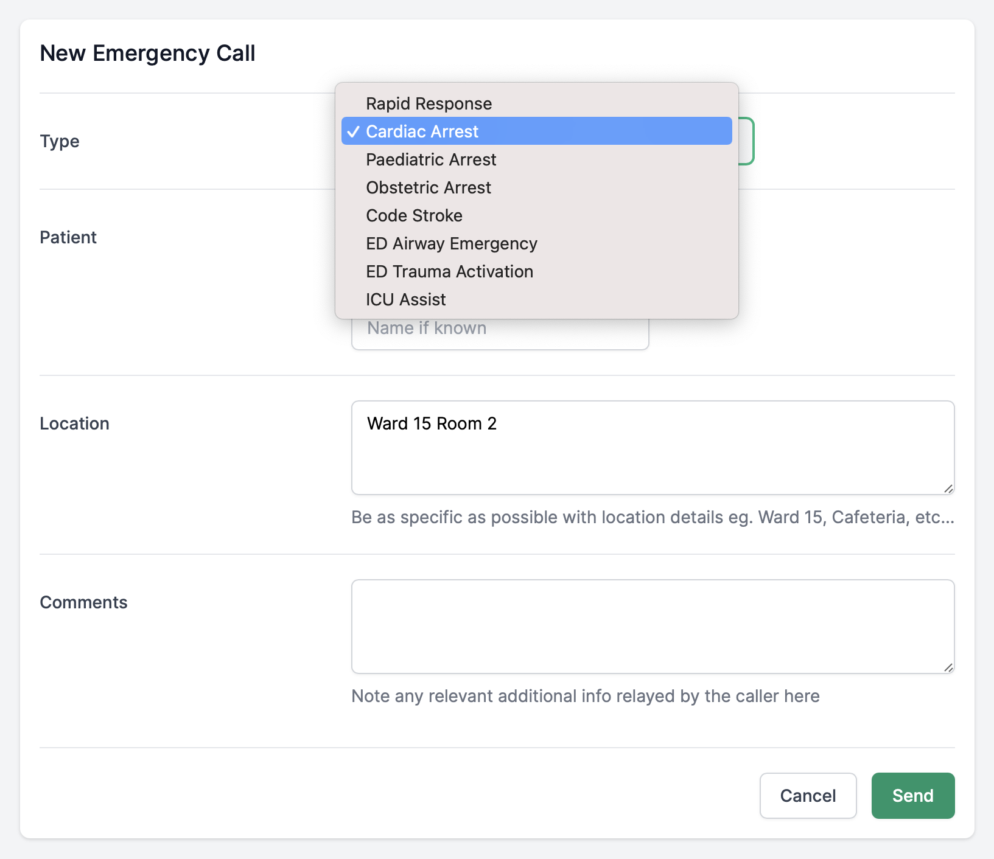Select Rapid Response from the type list
The height and width of the screenshot is (859, 994).
429,103
